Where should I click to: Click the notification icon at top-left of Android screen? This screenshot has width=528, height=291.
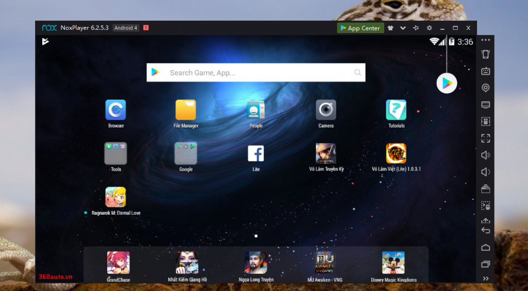tap(45, 41)
